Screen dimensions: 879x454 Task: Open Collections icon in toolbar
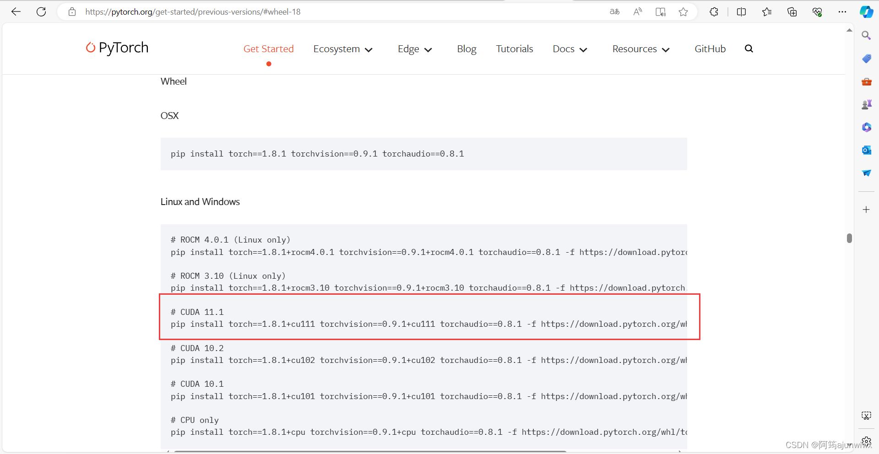pyautogui.click(x=792, y=12)
